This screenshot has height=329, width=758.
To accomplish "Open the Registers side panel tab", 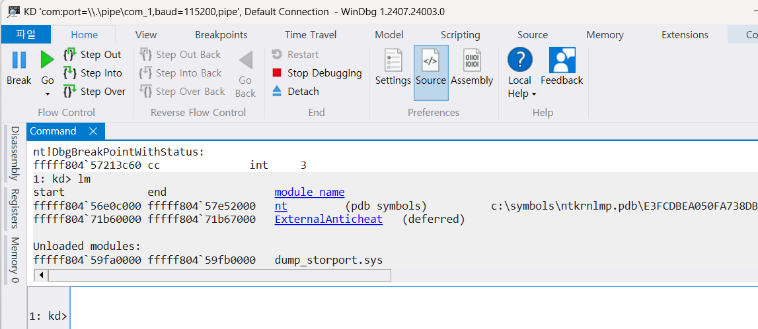I will coord(15,209).
